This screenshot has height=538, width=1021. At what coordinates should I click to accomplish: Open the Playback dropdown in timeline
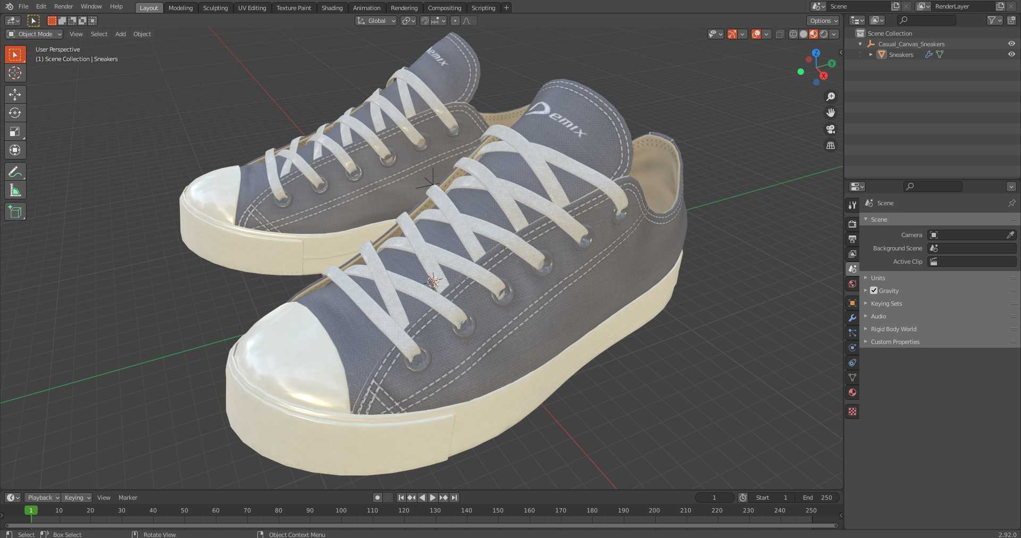click(43, 498)
